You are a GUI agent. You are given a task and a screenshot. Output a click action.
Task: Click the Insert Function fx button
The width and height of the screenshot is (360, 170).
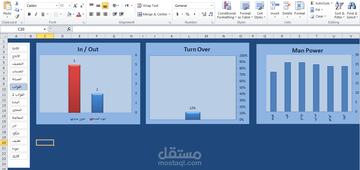[x=69, y=29]
